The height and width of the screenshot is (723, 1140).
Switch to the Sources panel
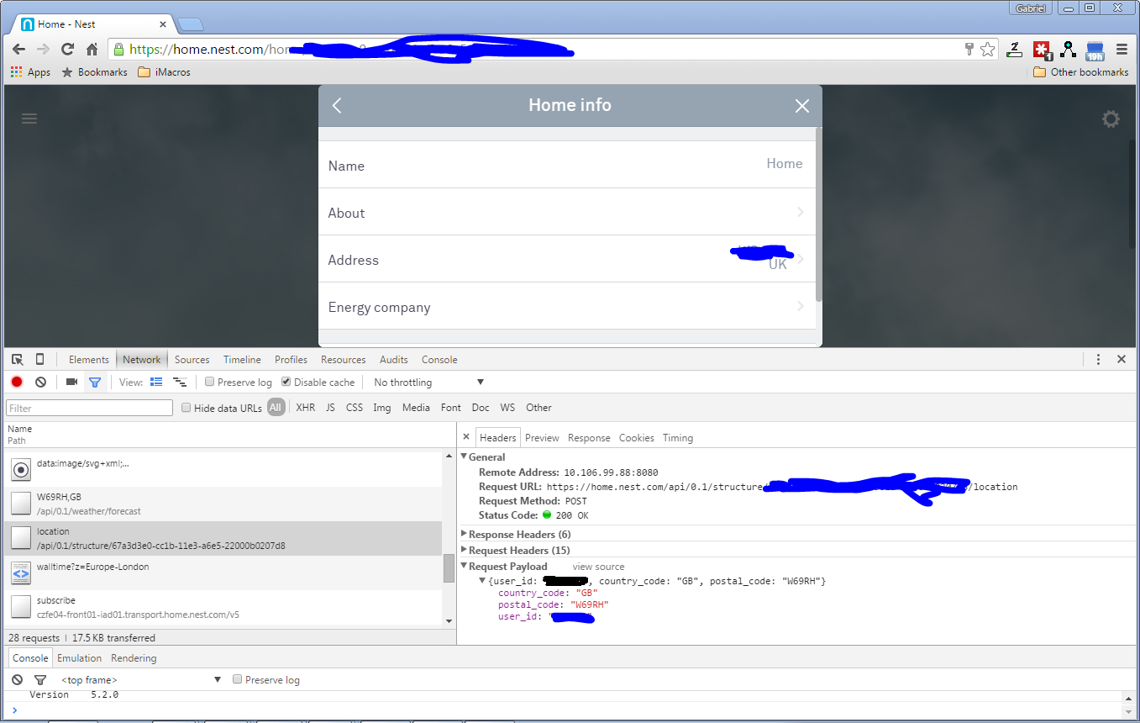pyautogui.click(x=192, y=360)
